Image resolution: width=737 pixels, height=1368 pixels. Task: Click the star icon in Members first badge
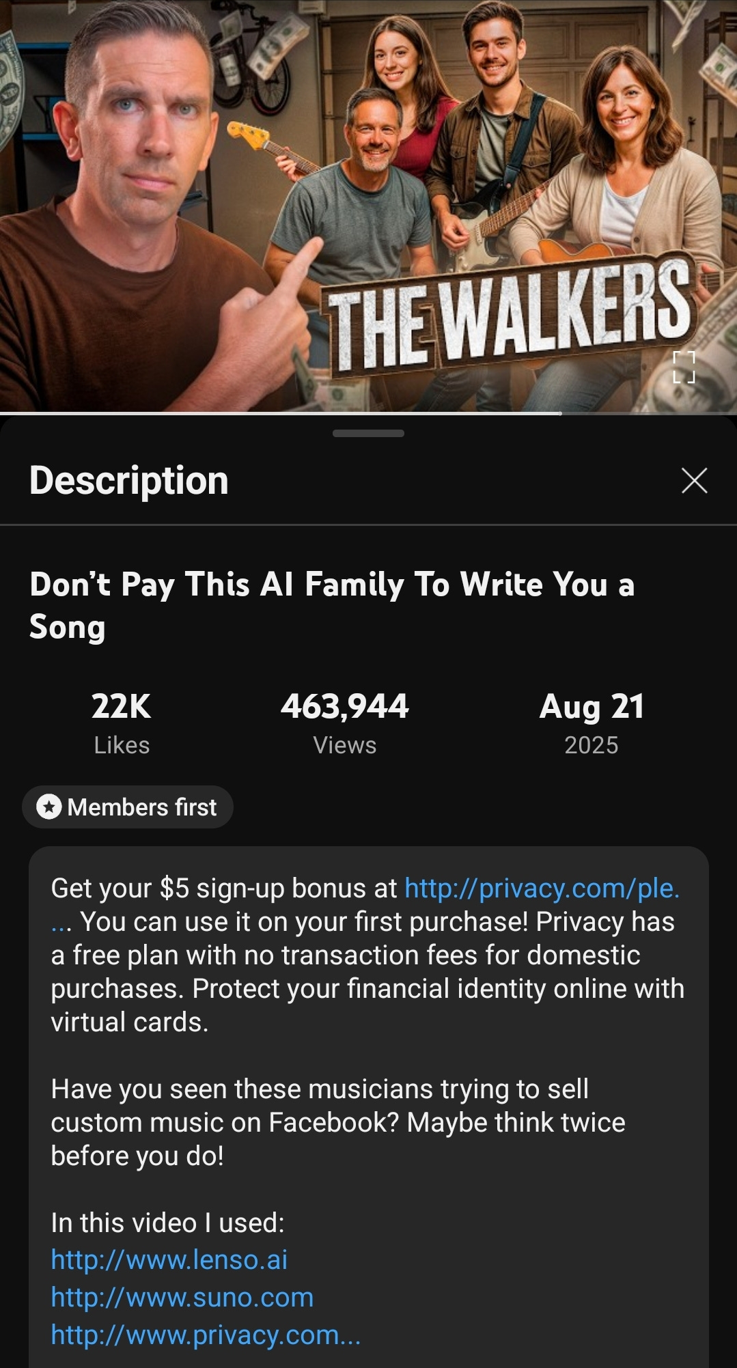click(49, 807)
